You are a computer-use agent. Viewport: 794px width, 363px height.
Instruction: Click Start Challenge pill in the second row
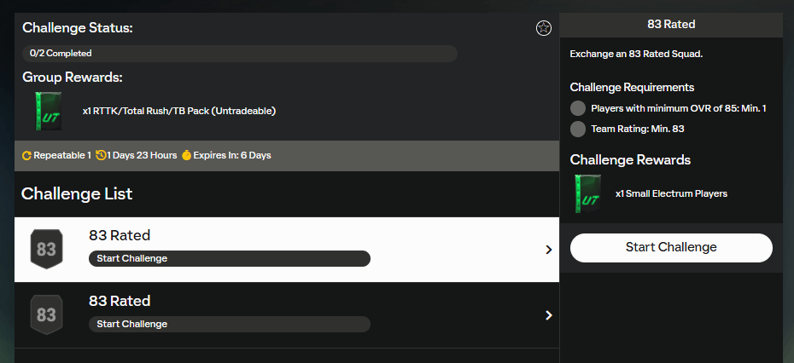[230, 324]
